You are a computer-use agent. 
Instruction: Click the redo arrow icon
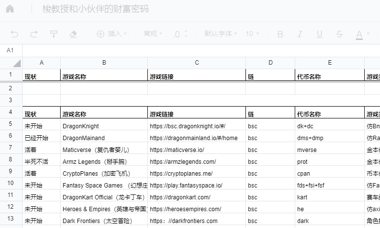34,34
